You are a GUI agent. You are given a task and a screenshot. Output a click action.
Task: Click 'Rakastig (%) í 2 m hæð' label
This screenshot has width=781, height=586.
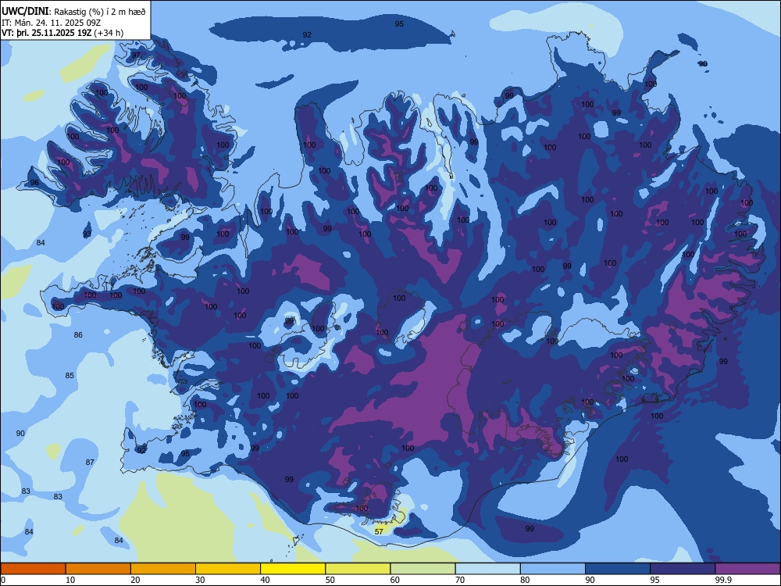tap(100, 12)
